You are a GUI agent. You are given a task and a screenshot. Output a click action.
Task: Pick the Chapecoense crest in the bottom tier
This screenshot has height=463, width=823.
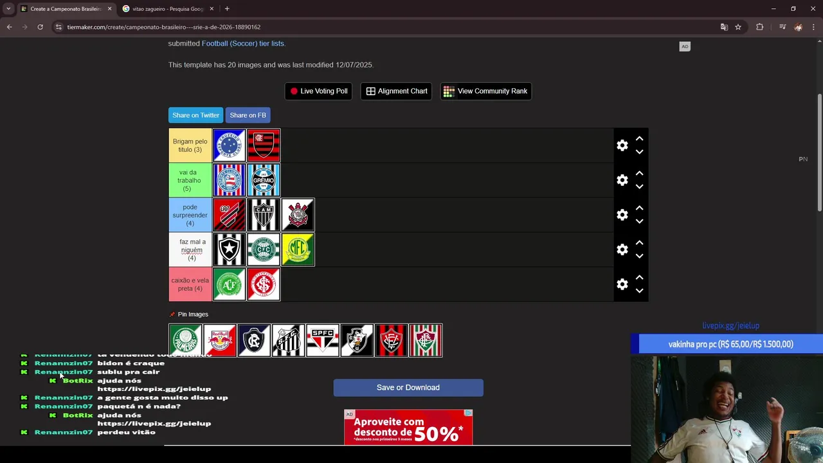229,284
